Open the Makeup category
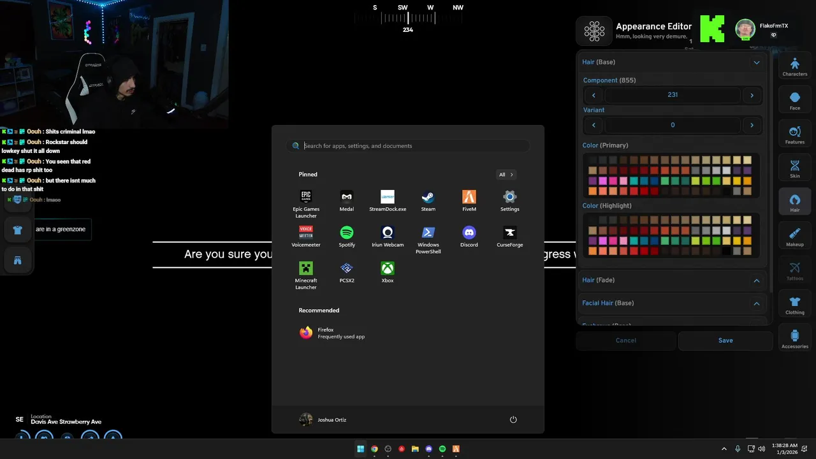The image size is (816, 459). [x=795, y=236]
